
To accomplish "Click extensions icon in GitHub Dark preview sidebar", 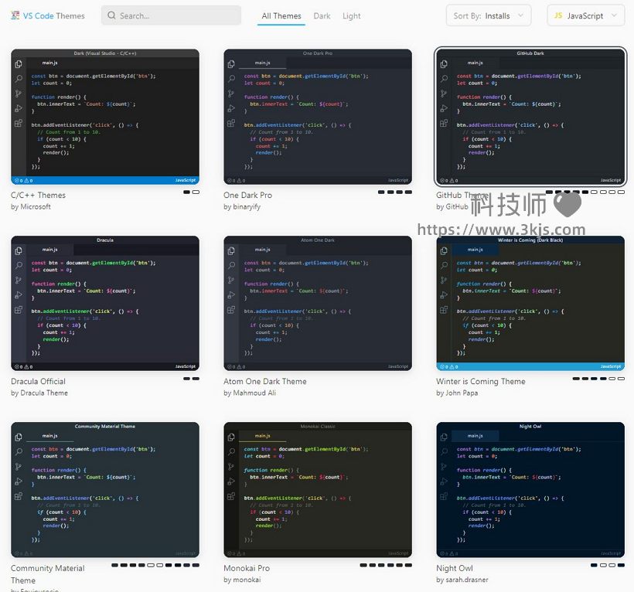I will tap(444, 123).
